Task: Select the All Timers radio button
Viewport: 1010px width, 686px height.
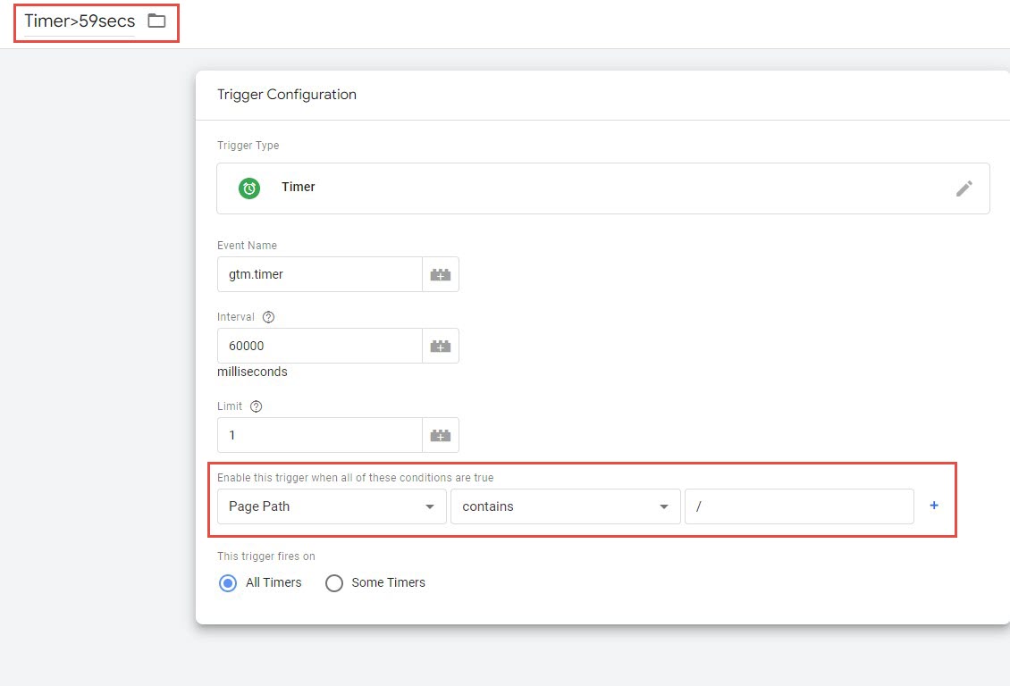Action: pos(228,583)
